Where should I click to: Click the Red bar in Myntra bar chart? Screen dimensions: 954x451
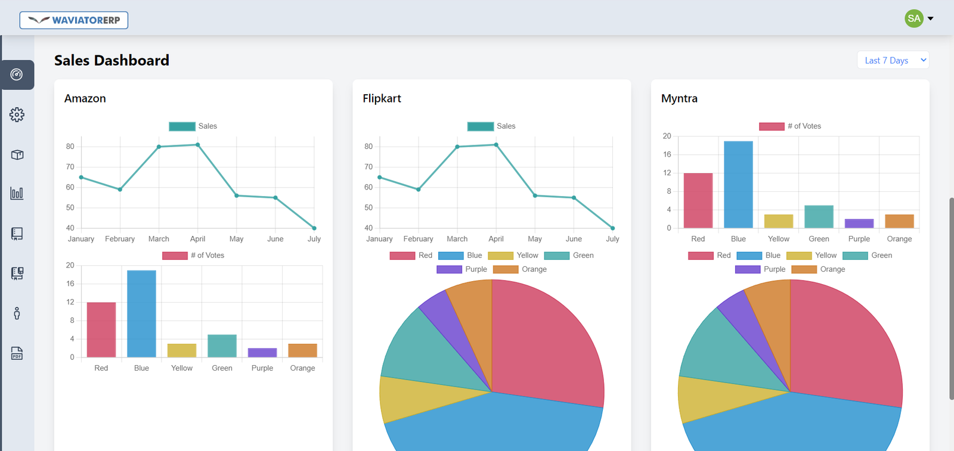click(x=698, y=201)
